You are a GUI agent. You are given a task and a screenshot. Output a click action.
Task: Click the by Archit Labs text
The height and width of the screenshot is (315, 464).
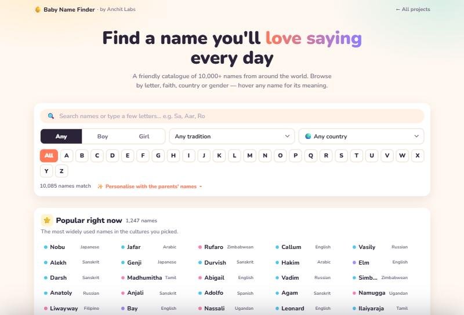click(x=118, y=9)
